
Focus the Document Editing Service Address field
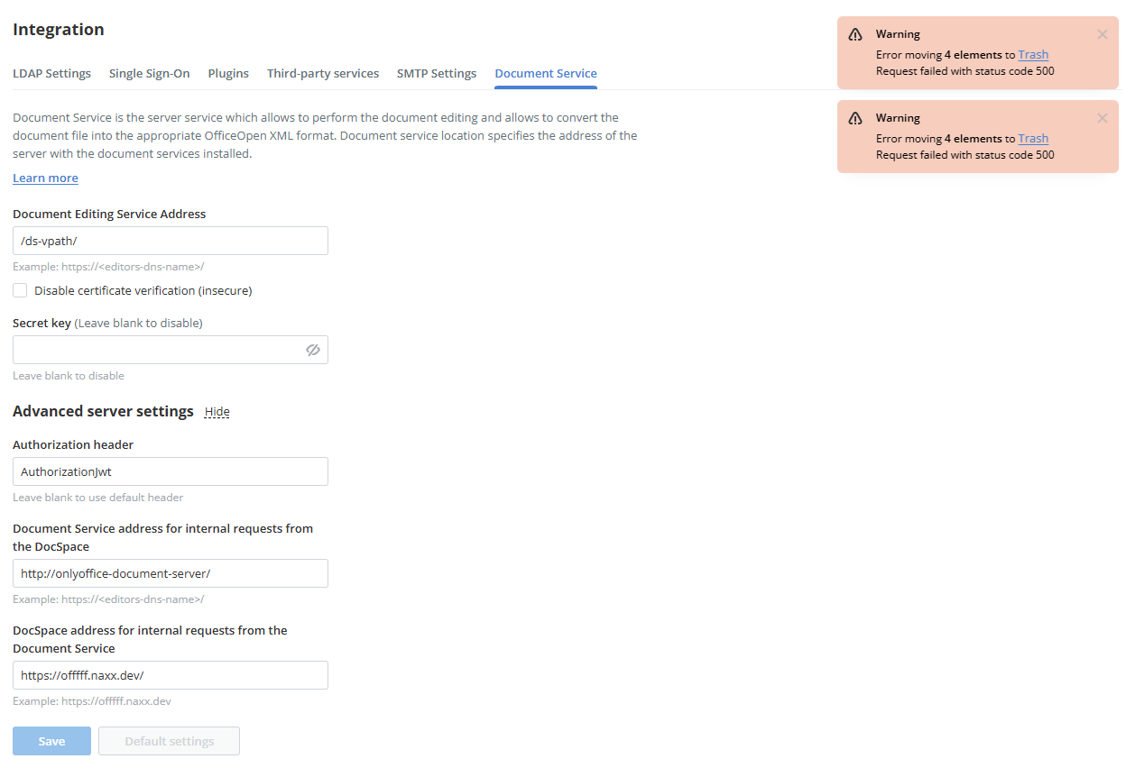[x=171, y=241]
